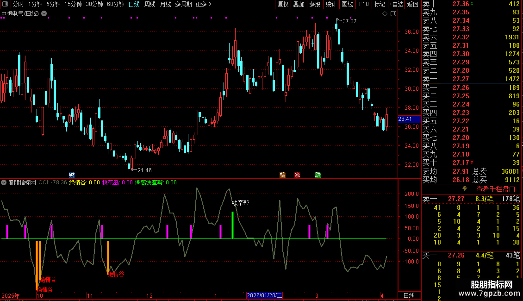
Task: Click the 买均 26.18 average row
Action: [446, 180]
